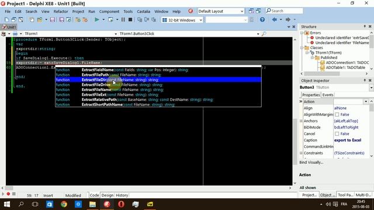Screen dimensions: 374x210
Task: Open the Default Layout dropdown
Action: 242,11
